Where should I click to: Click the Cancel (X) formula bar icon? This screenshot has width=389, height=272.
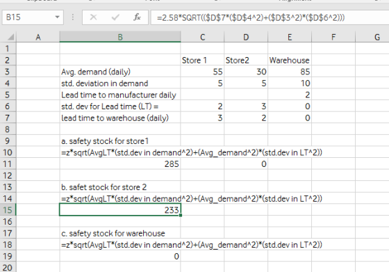(x=93, y=17)
